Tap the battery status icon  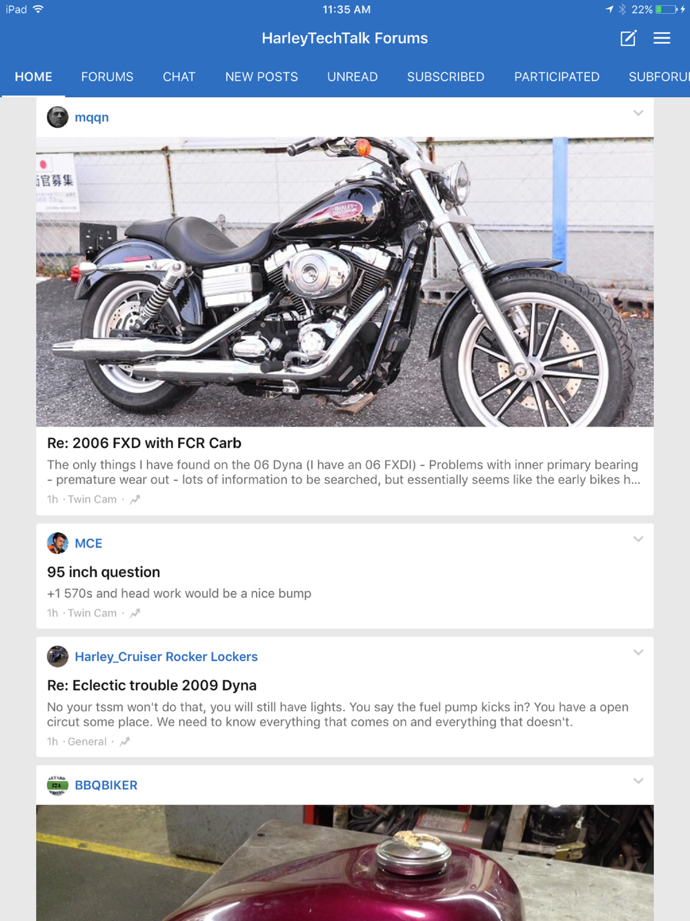tap(667, 10)
